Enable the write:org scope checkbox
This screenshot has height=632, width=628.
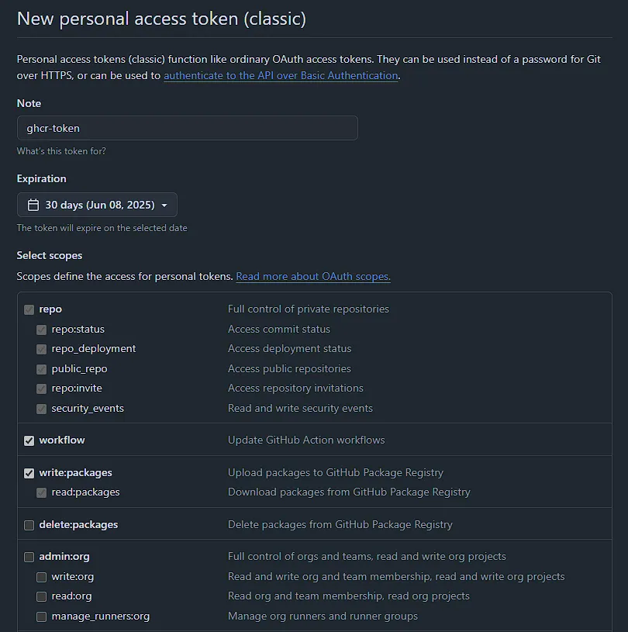(x=42, y=577)
